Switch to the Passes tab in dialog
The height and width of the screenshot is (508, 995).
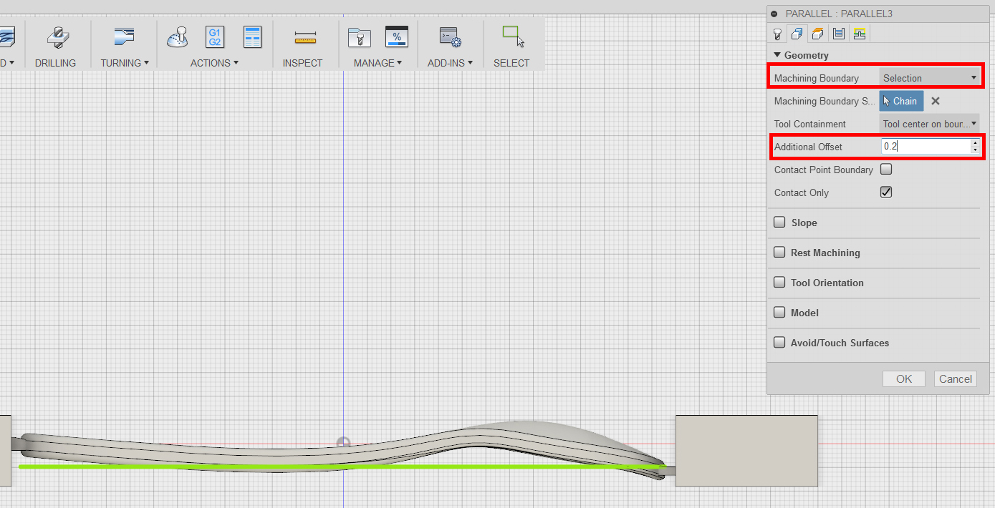839,34
